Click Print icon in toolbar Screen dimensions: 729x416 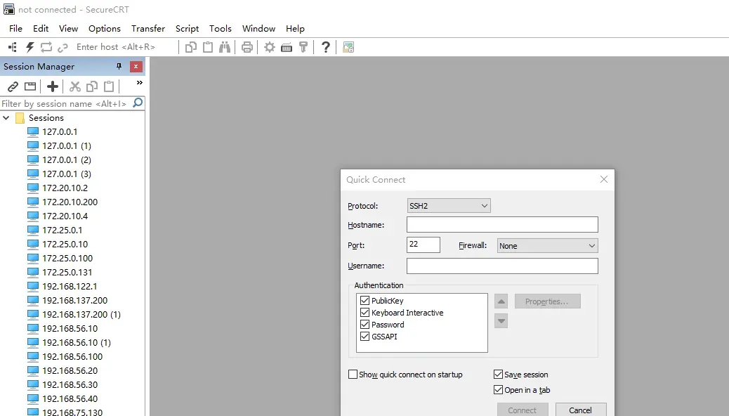(x=247, y=47)
